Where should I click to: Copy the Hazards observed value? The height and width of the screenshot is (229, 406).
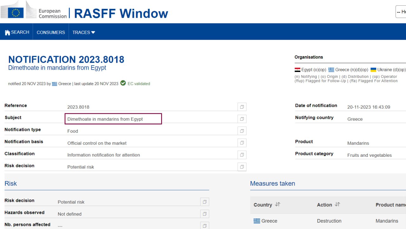pos(205,214)
